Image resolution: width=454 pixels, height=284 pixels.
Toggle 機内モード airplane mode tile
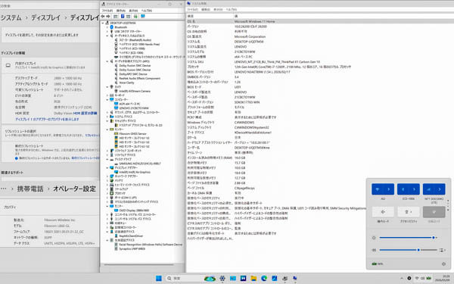pyautogui.click(x=383, y=212)
